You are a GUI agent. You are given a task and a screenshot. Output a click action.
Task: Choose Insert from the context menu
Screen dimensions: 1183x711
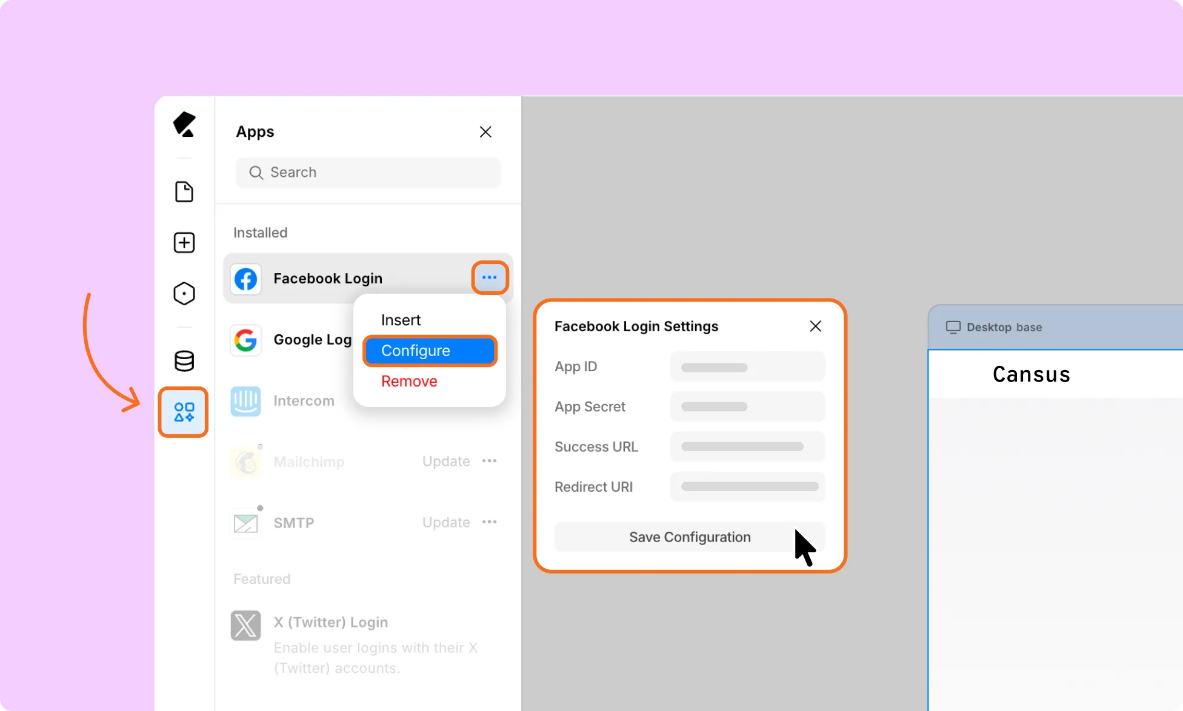[x=401, y=320]
